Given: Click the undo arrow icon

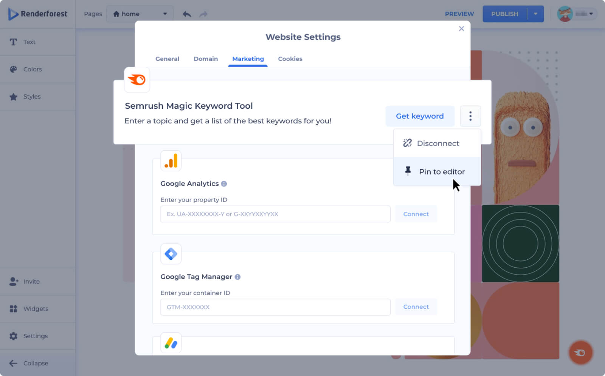Looking at the screenshot, I should (187, 14).
